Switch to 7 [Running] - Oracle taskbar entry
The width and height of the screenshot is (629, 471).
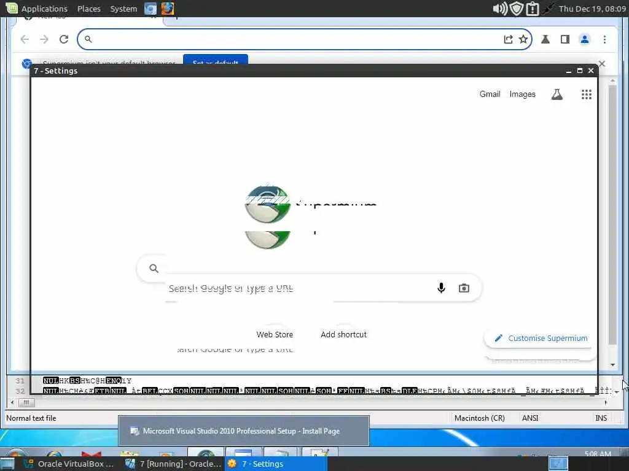tap(173, 464)
